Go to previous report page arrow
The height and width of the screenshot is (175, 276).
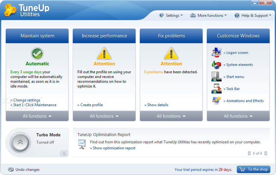[x=249, y=153]
